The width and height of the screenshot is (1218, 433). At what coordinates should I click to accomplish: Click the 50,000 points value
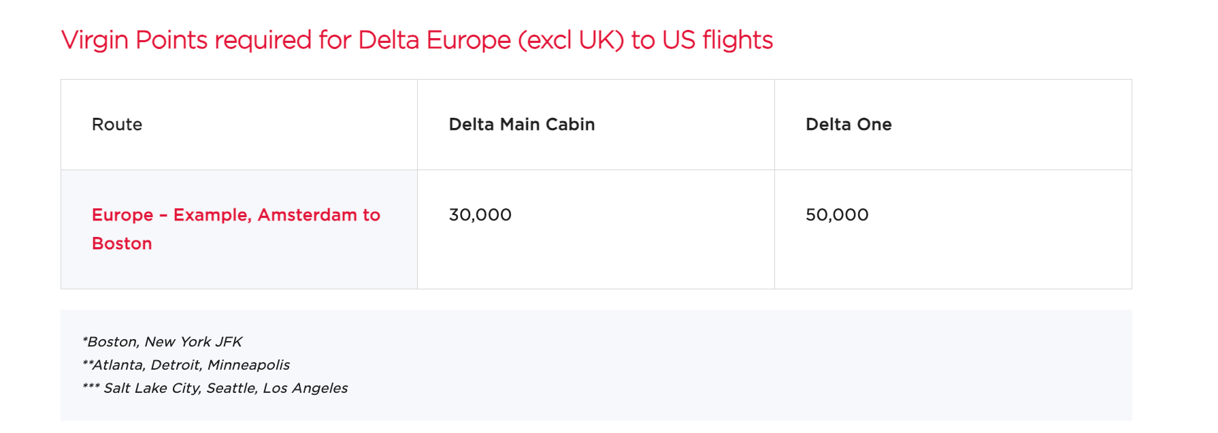837,215
